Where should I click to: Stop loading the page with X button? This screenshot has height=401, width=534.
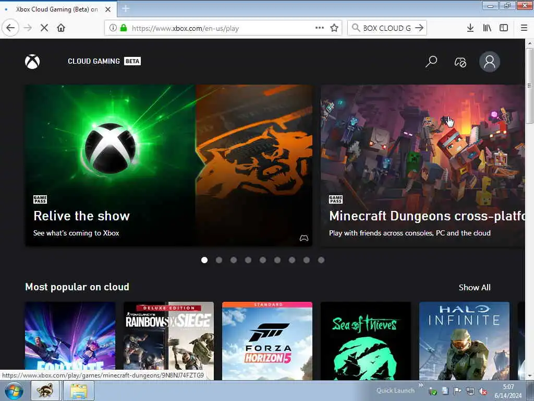44,28
